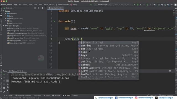
Task: Open the device selector dropdown in toolbar
Action: pos(122,5)
